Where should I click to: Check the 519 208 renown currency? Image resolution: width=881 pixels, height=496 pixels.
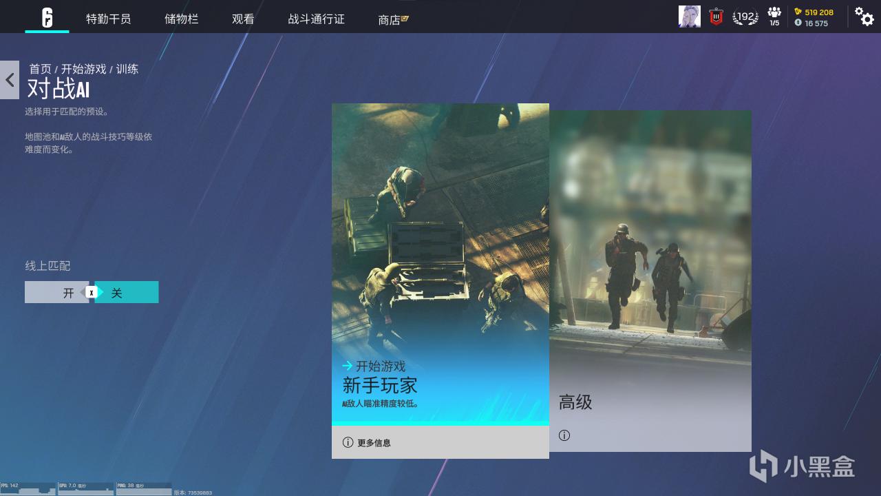(x=814, y=12)
